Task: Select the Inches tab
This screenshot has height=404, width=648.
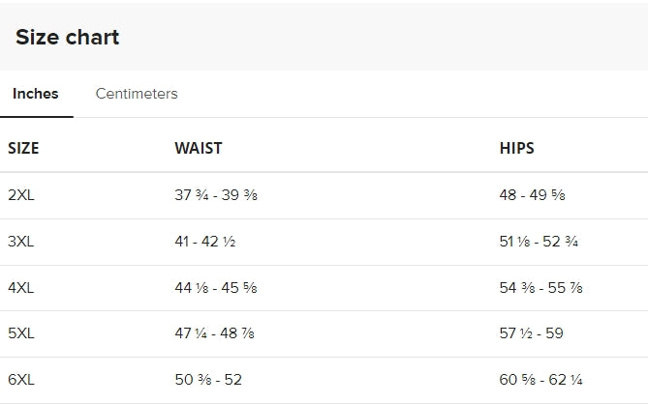Action: pos(36,94)
